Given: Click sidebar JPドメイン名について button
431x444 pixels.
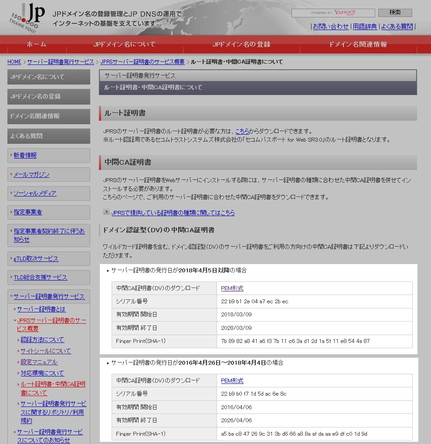Looking at the screenshot, I should (49, 77).
